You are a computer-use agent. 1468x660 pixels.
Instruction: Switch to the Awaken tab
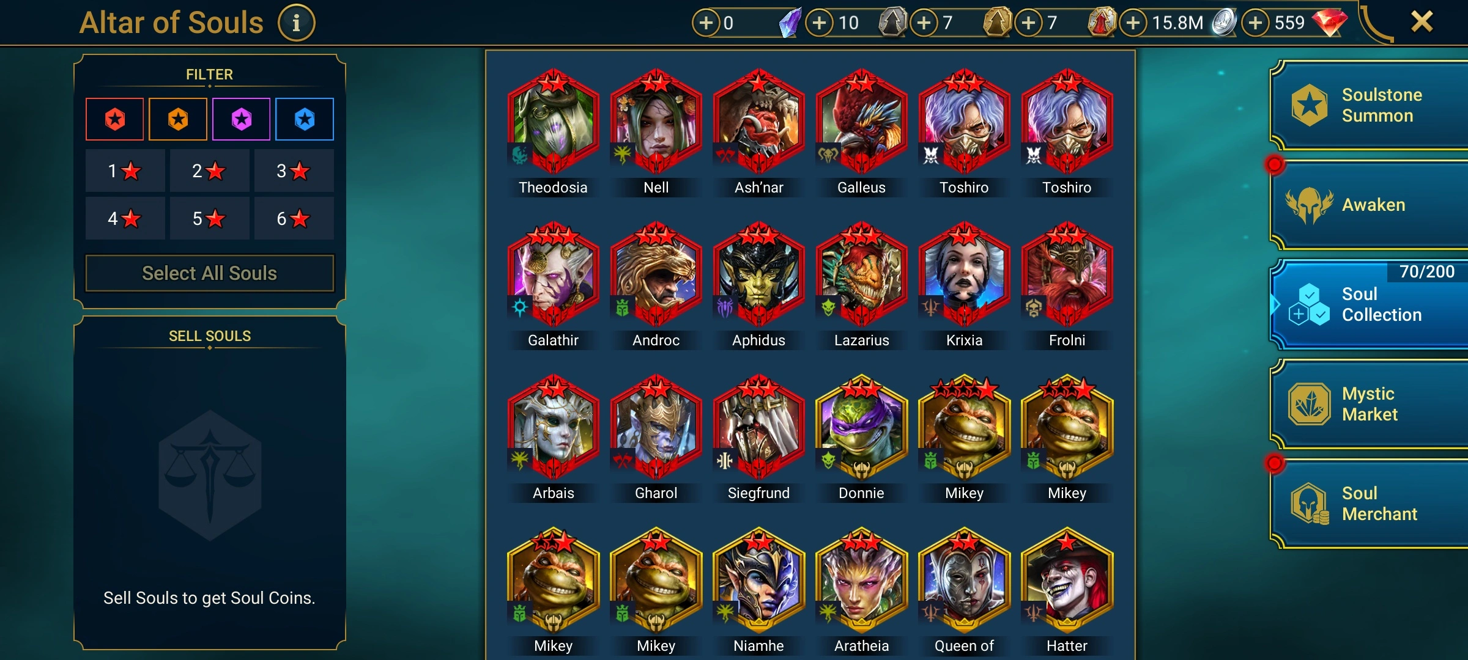(x=1370, y=205)
